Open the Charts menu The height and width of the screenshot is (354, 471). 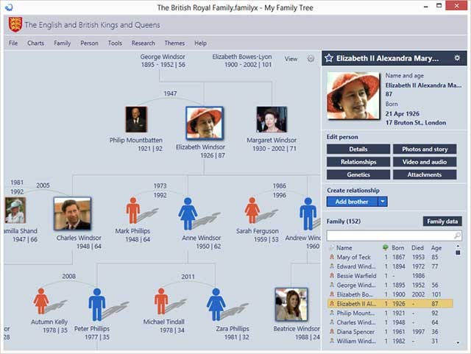(35, 43)
